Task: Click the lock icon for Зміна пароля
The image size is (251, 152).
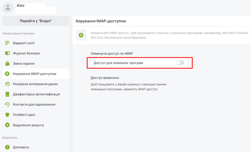Action: tap(8, 64)
